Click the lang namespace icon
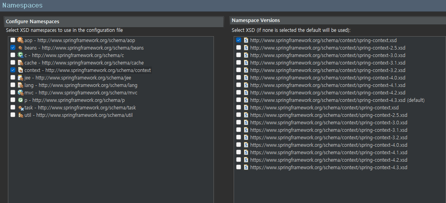Viewport: 446px width, 203px height. 20,85
